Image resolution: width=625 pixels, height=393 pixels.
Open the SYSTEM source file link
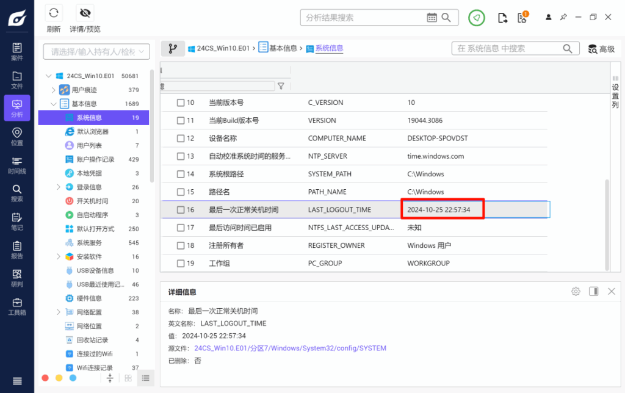[291, 348]
